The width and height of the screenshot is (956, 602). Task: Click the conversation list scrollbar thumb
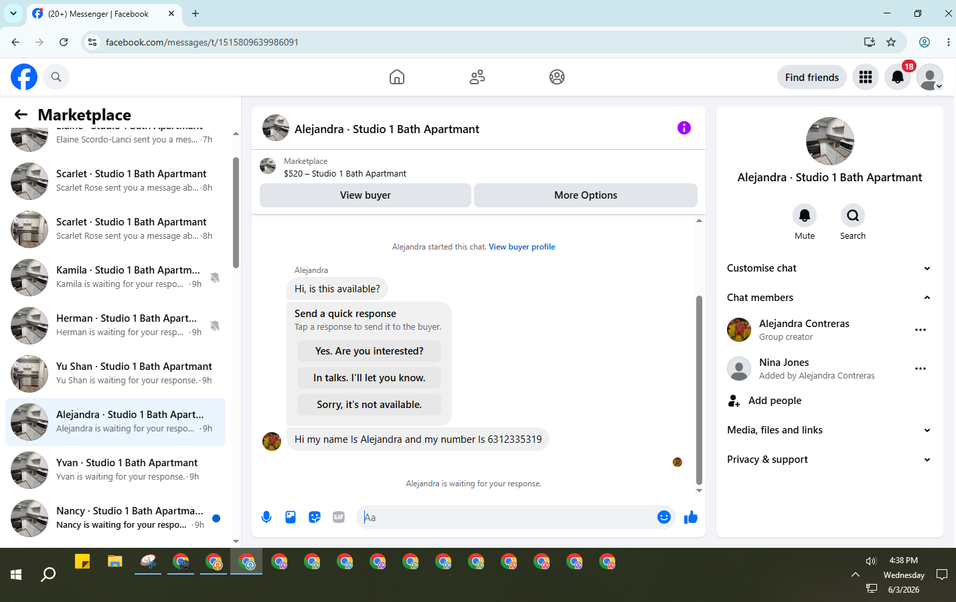[x=236, y=212]
